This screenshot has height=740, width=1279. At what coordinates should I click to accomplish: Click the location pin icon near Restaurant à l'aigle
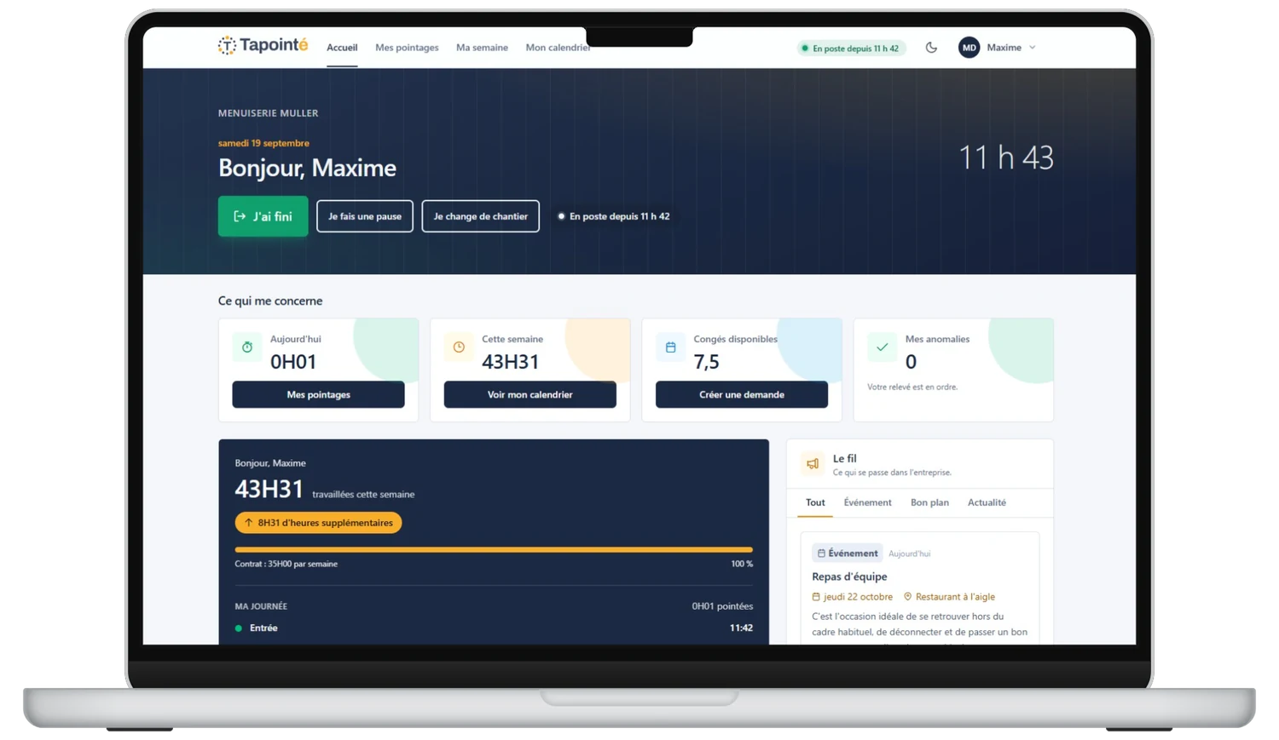908,597
